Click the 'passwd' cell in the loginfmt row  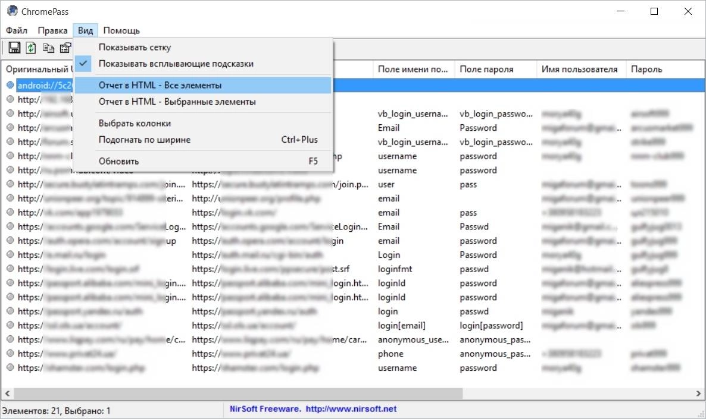tap(474, 269)
